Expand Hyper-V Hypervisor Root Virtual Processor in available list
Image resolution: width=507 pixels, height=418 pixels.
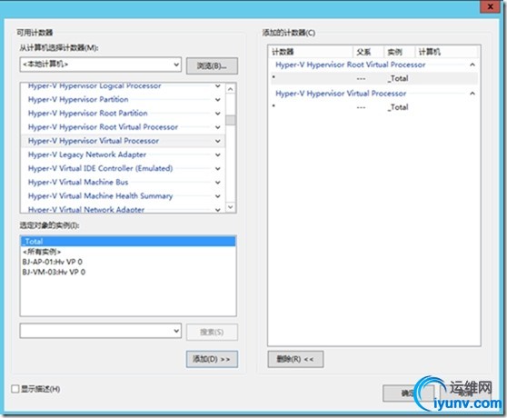[x=217, y=127]
